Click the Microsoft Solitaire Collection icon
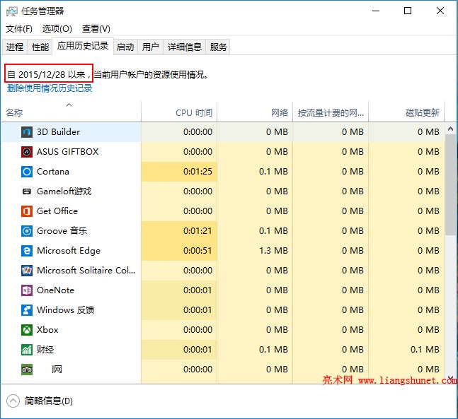 [27, 271]
